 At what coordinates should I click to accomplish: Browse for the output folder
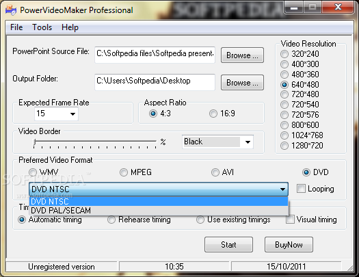click(x=242, y=82)
